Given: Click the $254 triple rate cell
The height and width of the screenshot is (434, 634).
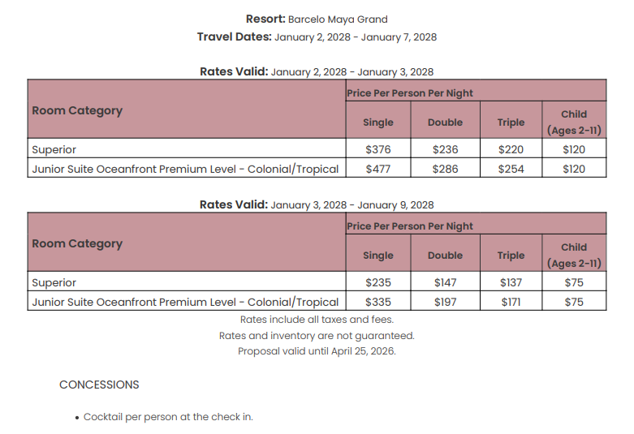Looking at the screenshot, I should click(511, 169).
